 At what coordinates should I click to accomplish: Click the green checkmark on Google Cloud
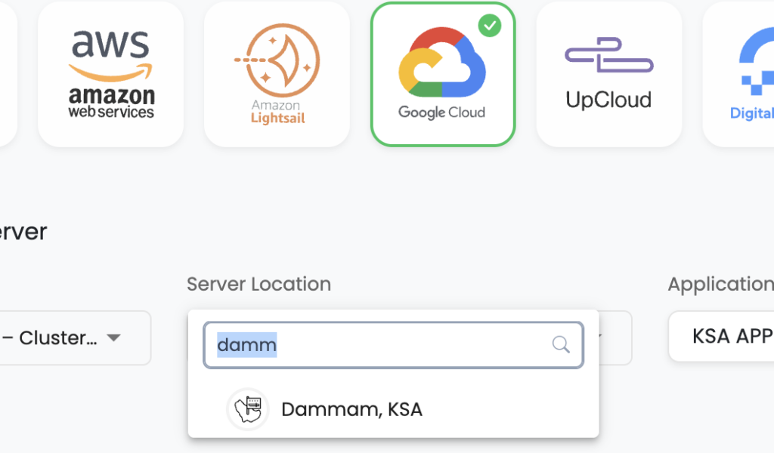(x=490, y=26)
